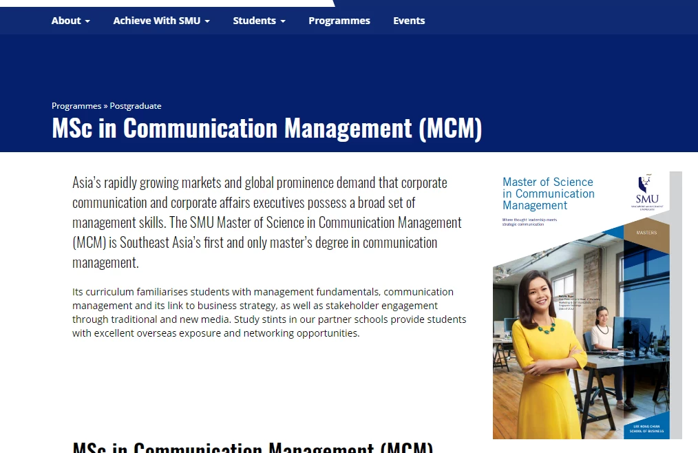Image resolution: width=698 pixels, height=453 pixels.
Task: Open the Students dropdown menu
Action: click(x=259, y=21)
